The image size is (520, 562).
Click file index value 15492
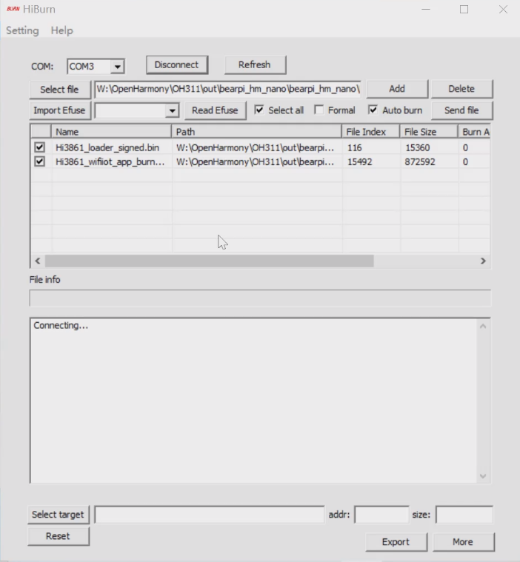[x=360, y=162]
